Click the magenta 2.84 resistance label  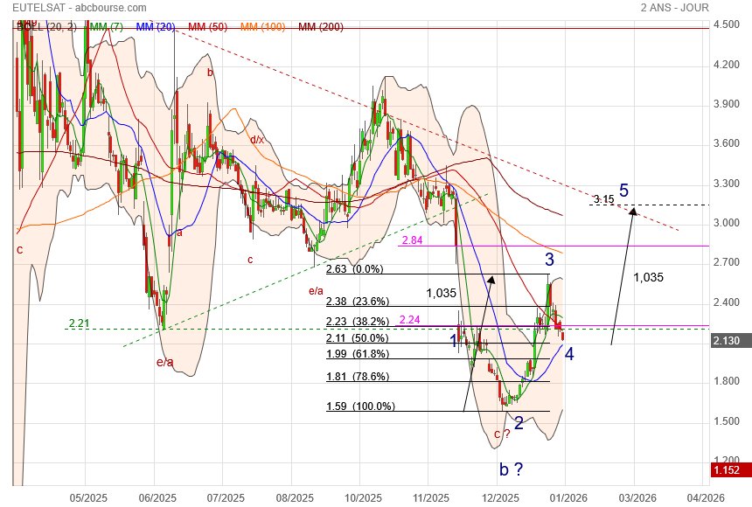point(412,240)
